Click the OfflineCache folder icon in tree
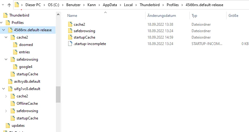 pos(13,104)
